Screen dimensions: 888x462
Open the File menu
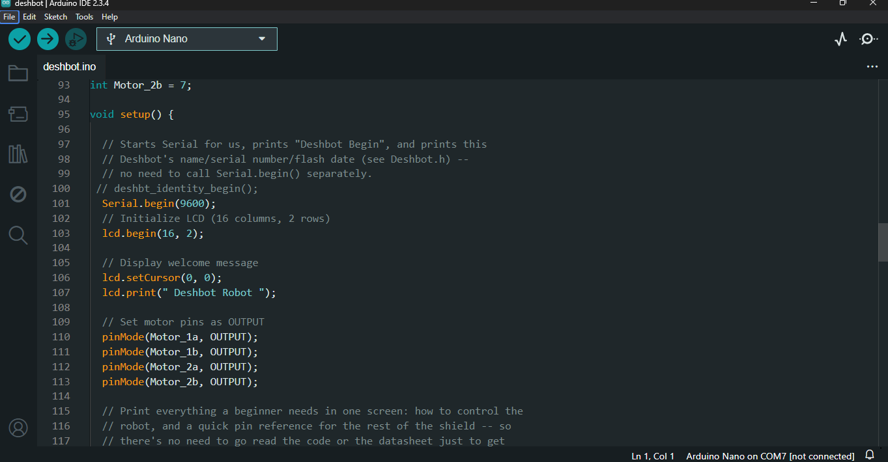[x=9, y=17]
